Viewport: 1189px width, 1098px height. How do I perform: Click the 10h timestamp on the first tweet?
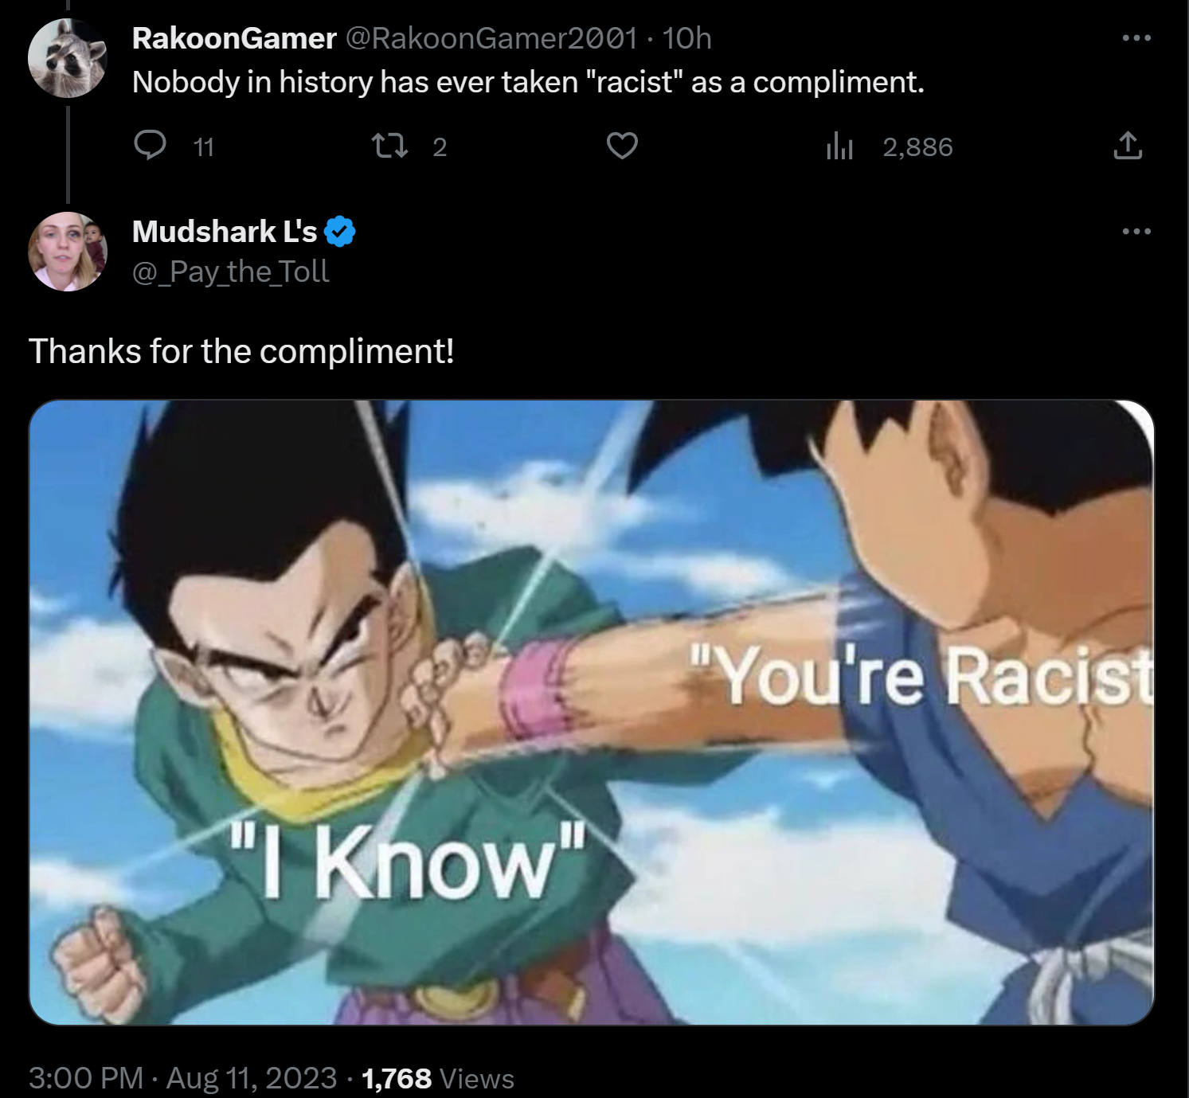[686, 38]
